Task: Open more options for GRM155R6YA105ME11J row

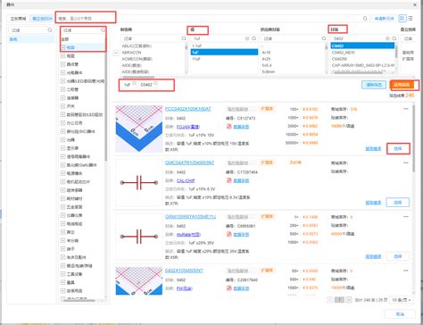Action: (406, 217)
